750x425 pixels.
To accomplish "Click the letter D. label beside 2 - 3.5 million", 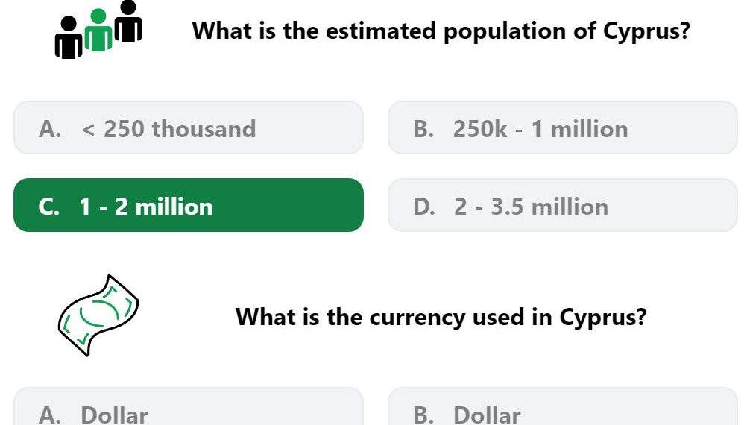I will tap(423, 207).
